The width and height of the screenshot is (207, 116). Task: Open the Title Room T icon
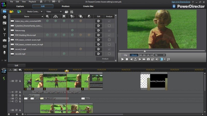(4, 35)
